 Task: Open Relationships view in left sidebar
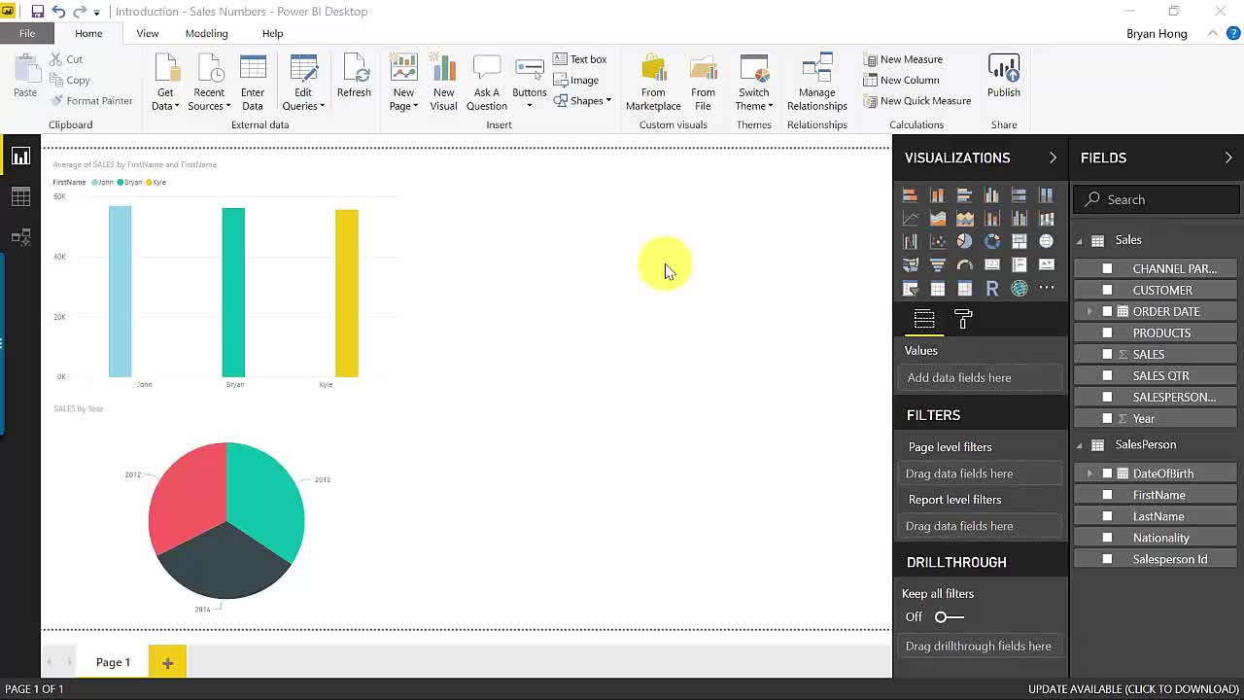[20, 237]
